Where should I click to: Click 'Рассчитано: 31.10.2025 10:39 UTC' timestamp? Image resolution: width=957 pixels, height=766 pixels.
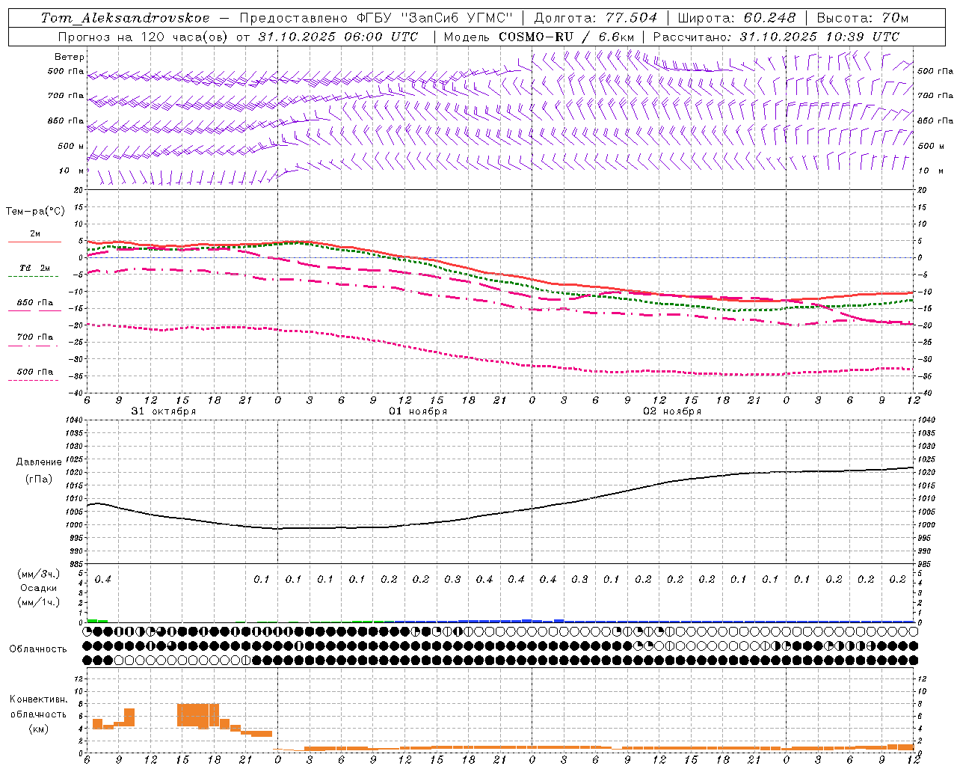coord(776,37)
